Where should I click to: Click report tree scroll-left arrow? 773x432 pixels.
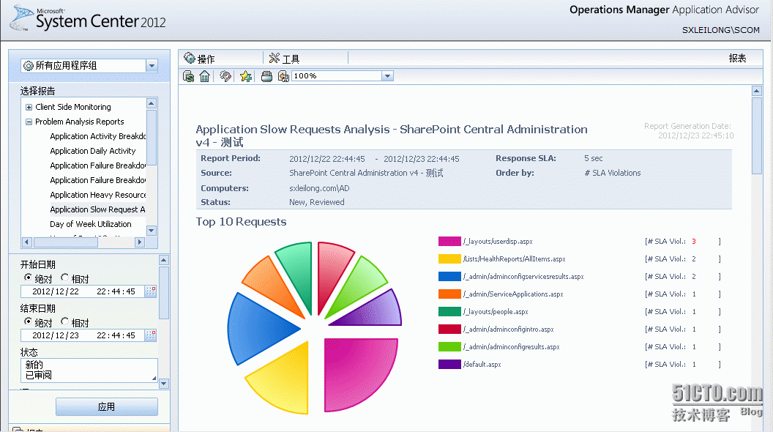coord(27,242)
